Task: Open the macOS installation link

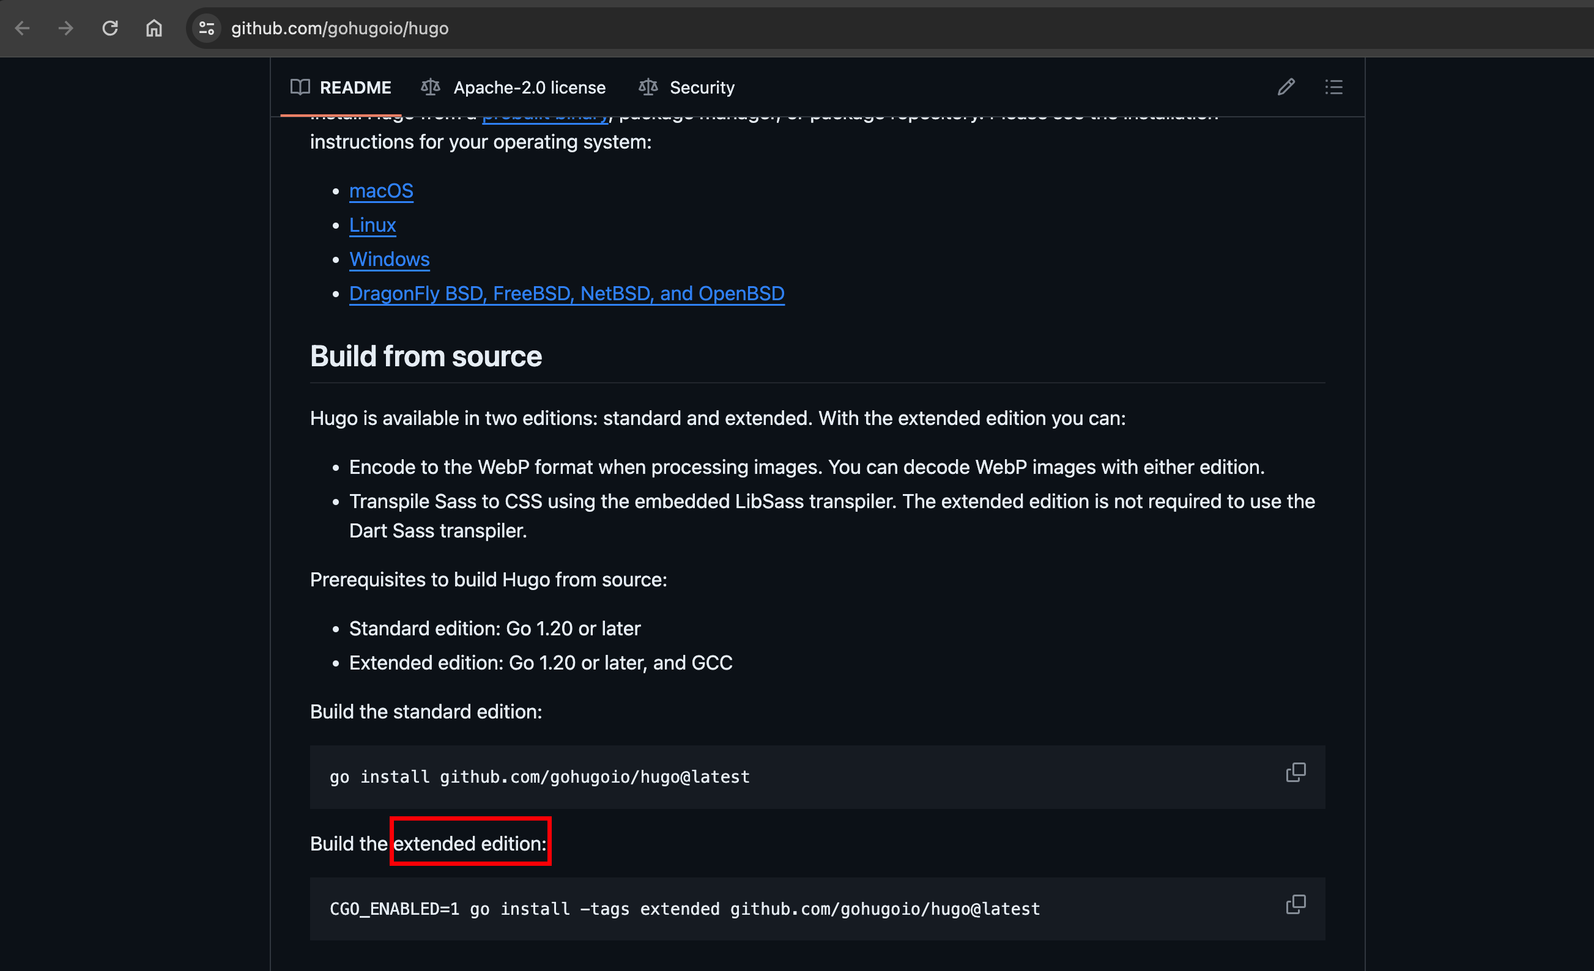Action: coord(381,191)
